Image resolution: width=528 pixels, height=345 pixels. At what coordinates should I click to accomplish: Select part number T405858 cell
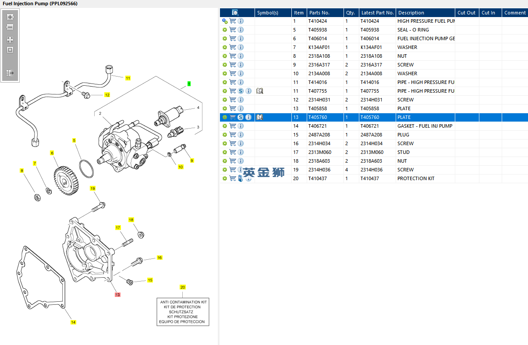coord(325,108)
